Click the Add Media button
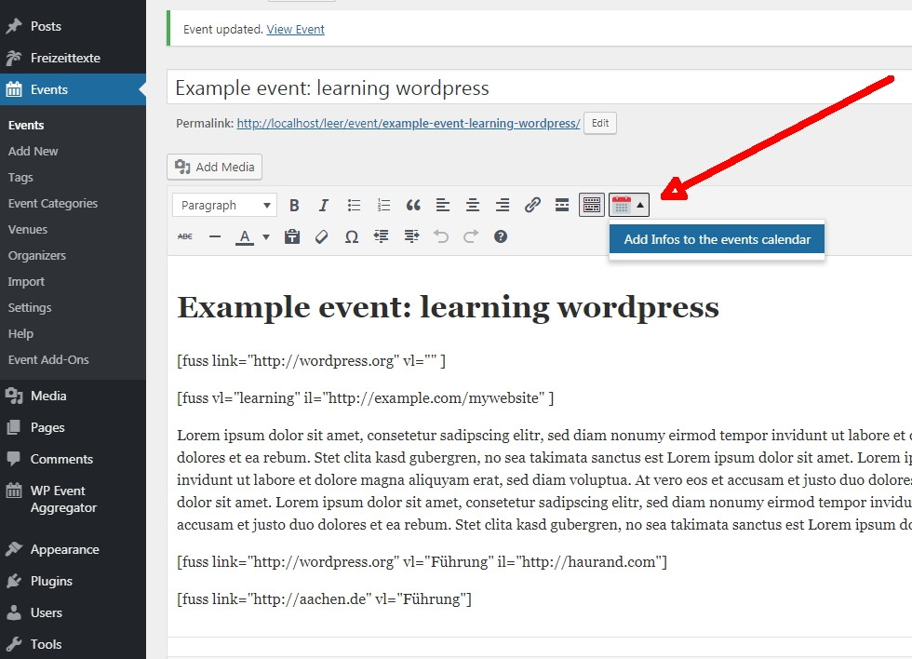This screenshot has width=912, height=659. [x=215, y=167]
